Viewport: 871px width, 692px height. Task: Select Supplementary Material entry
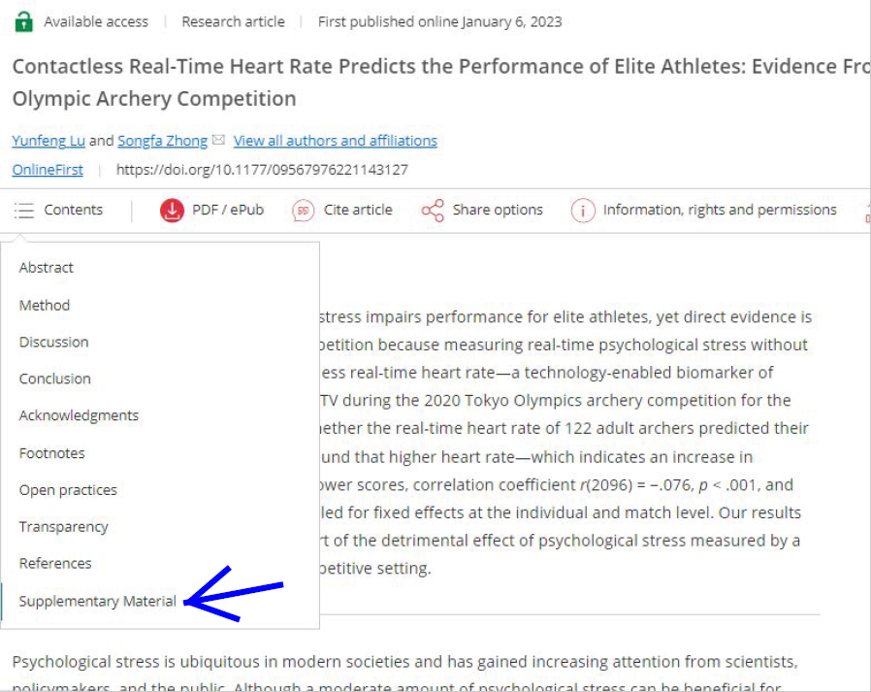(98, 601)
